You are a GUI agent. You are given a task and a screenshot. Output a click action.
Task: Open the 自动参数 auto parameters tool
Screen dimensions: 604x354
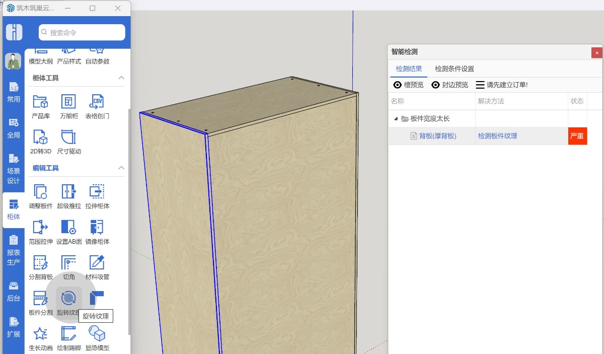point(97,56)
